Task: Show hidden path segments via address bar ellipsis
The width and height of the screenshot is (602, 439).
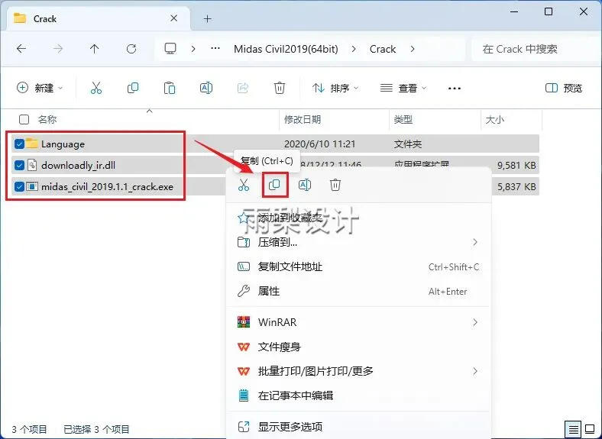Action: pos(215,49)
